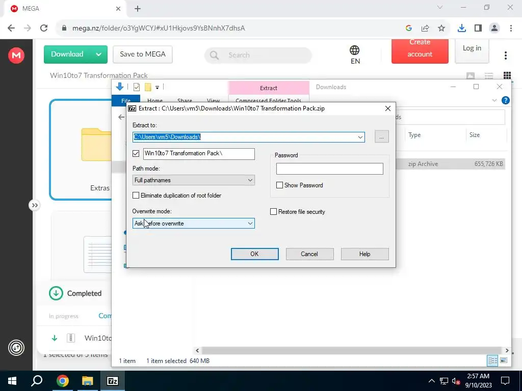Open Explorer Home tab
Viewport: 522px width, 391px height.
click(x=155, y=100)
